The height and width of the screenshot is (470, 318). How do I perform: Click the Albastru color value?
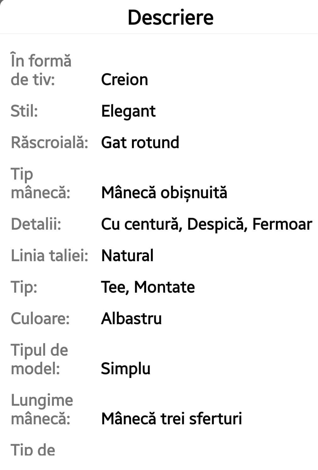click(x=131, y=318)
